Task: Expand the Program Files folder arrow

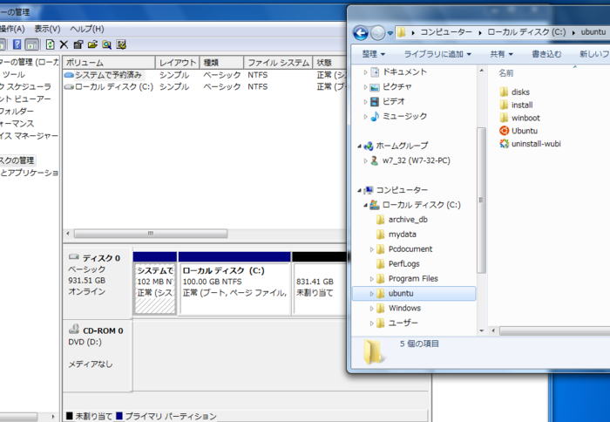Action: click(371, 279)
